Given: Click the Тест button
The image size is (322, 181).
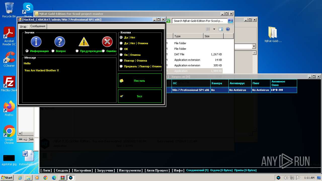Looking at the screenshot, I should [140, 96].
